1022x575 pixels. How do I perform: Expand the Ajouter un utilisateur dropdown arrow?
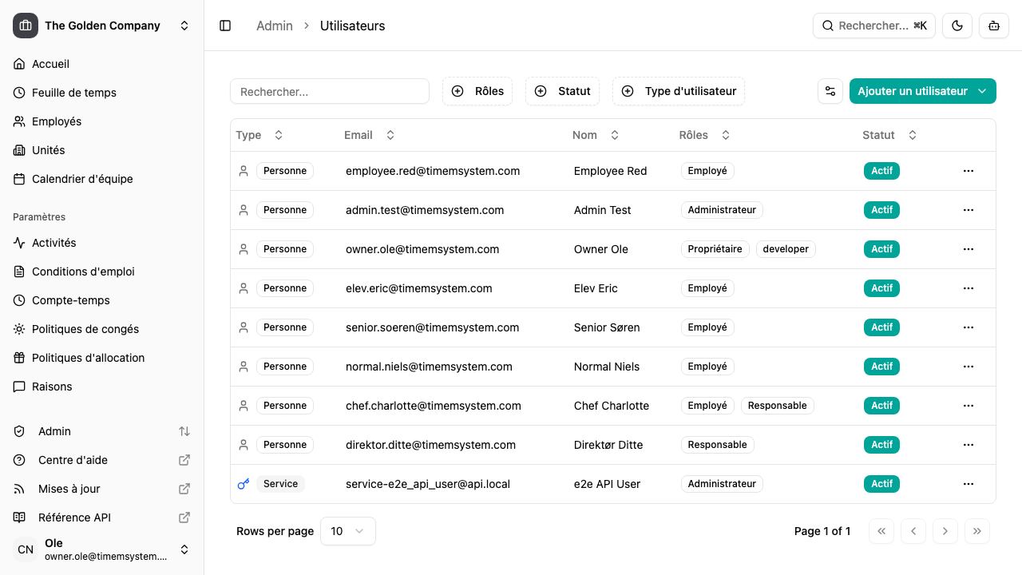click(x=983, y=91)
